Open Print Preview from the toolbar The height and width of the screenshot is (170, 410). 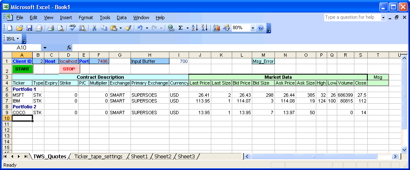click(60, 28)
